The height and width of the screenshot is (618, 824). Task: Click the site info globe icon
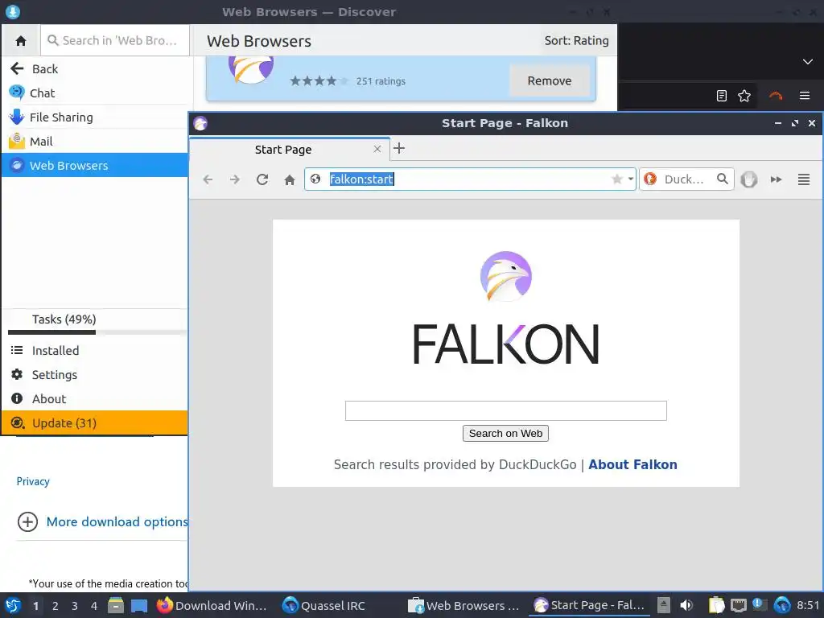pos(315,179)
